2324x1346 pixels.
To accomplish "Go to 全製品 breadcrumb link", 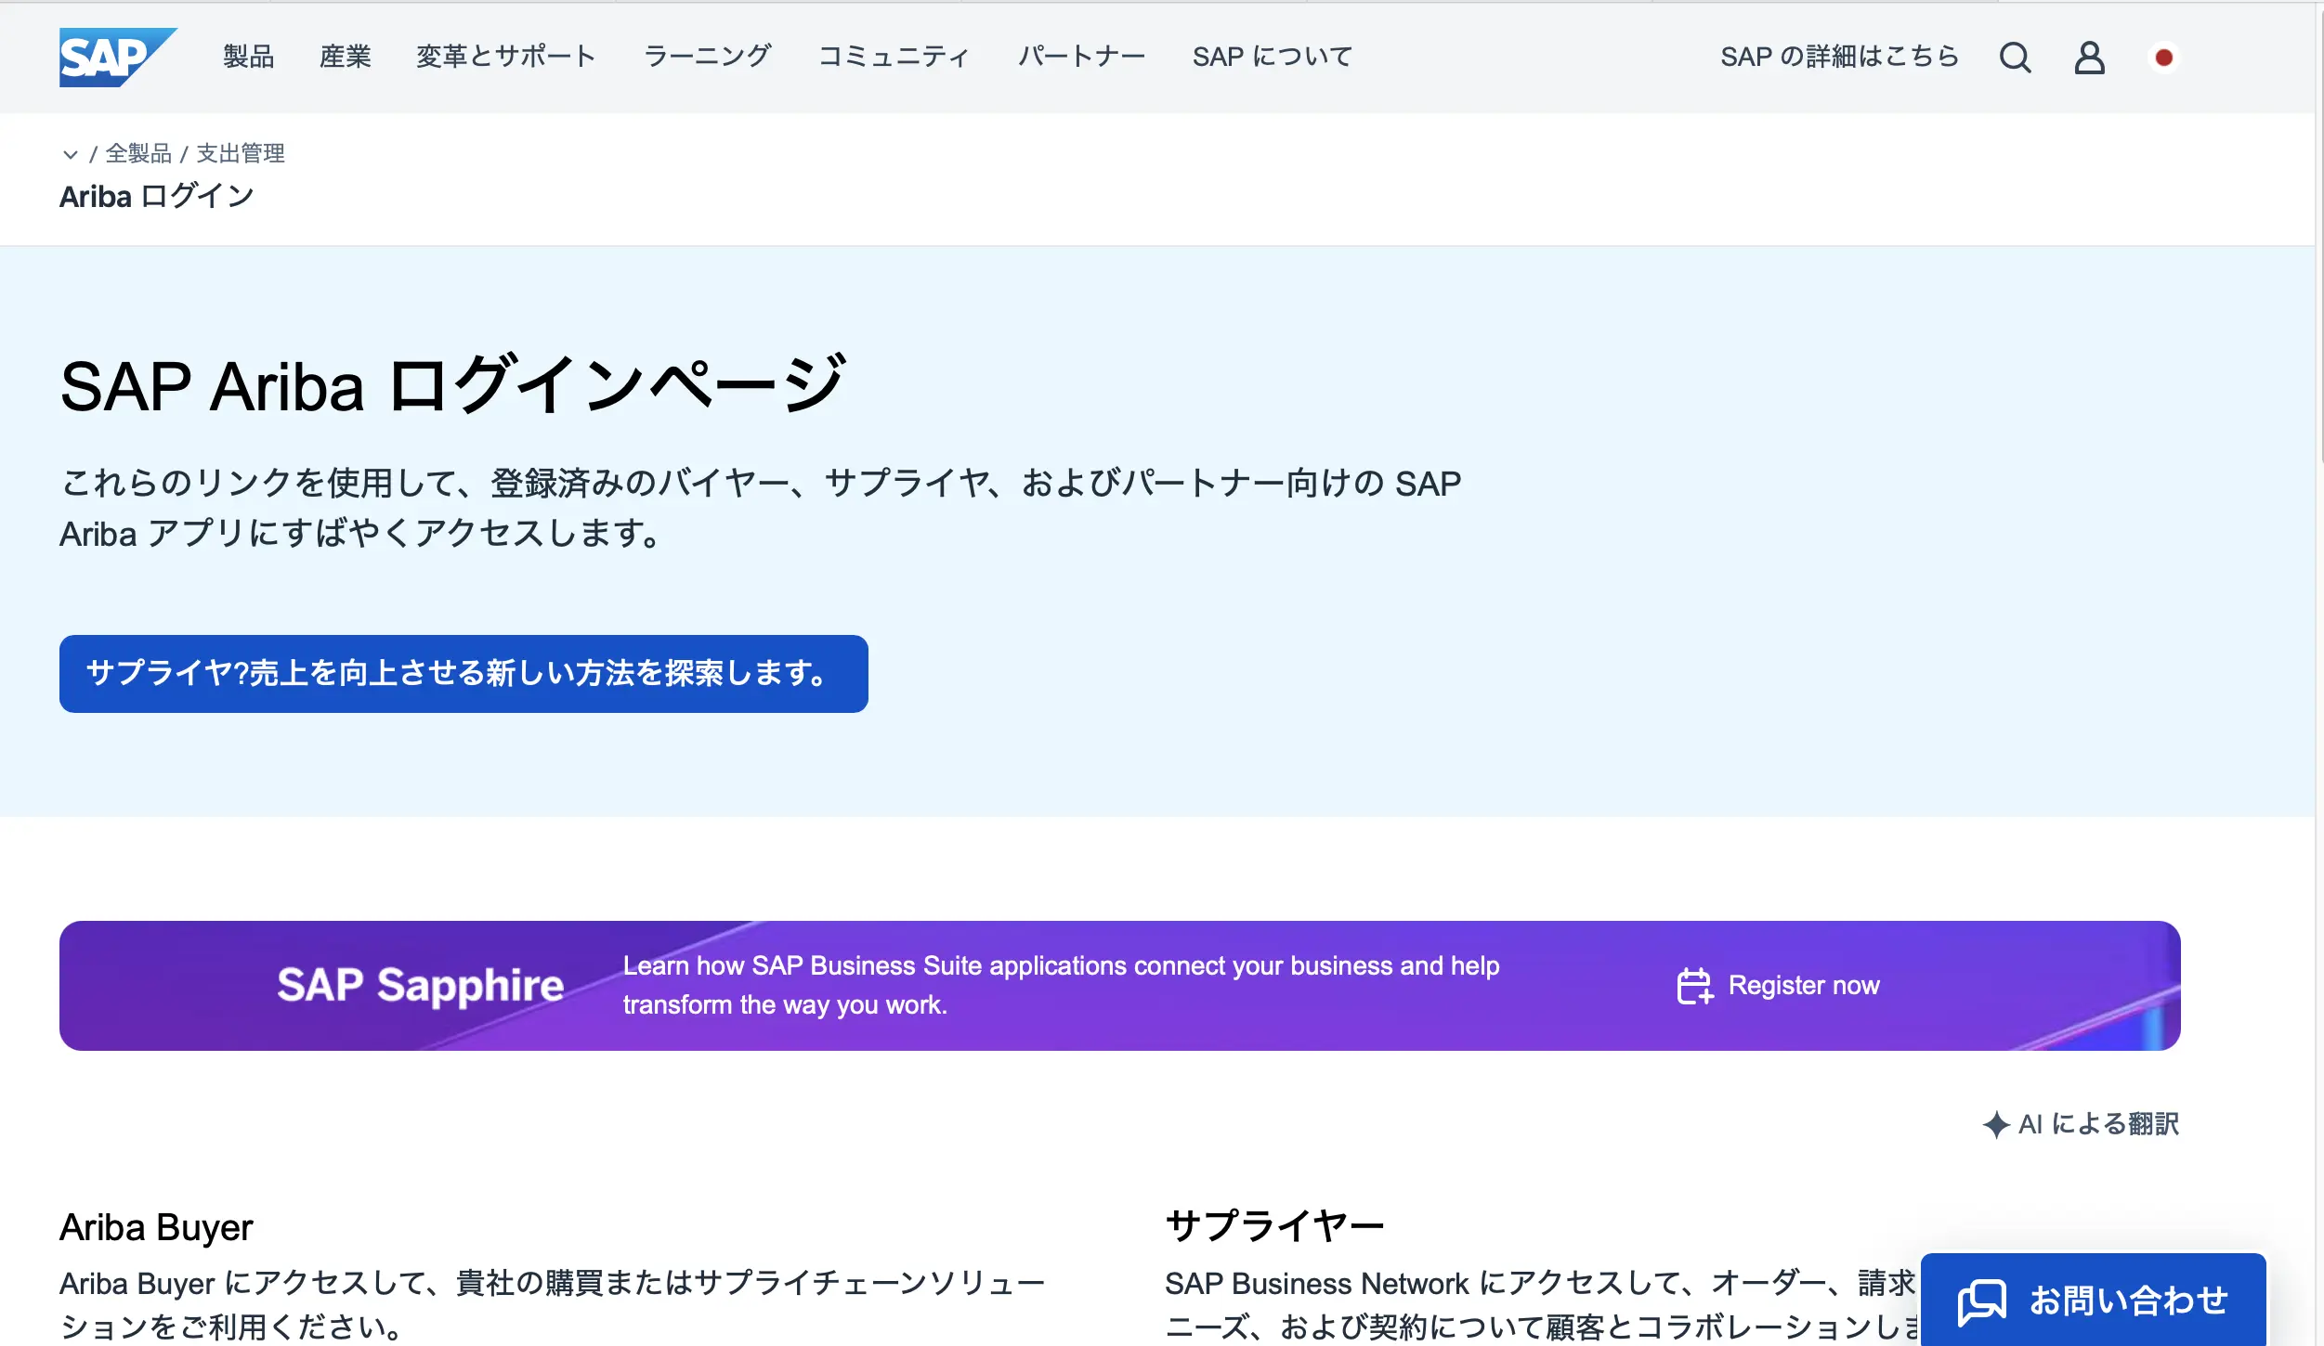I will (138, 153).
